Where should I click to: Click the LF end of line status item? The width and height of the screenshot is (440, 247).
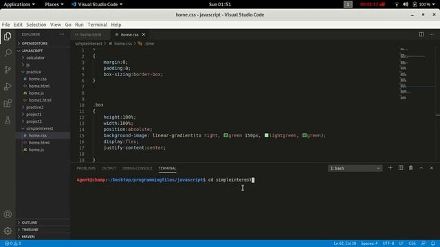point(401,244)
